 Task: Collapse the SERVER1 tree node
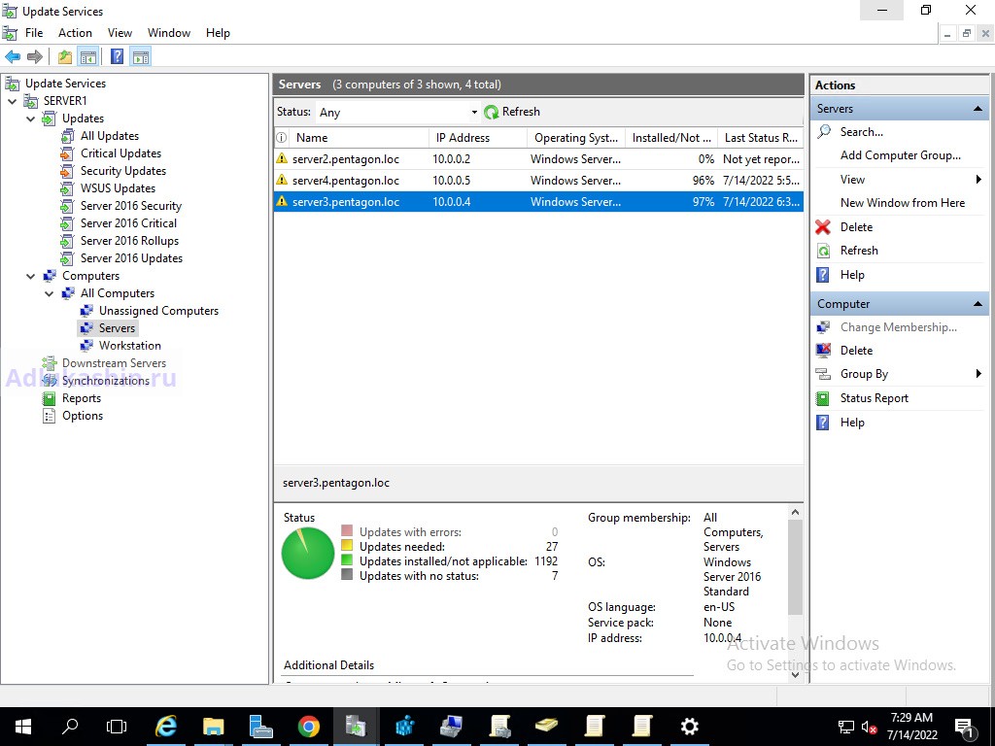(13, 101)
